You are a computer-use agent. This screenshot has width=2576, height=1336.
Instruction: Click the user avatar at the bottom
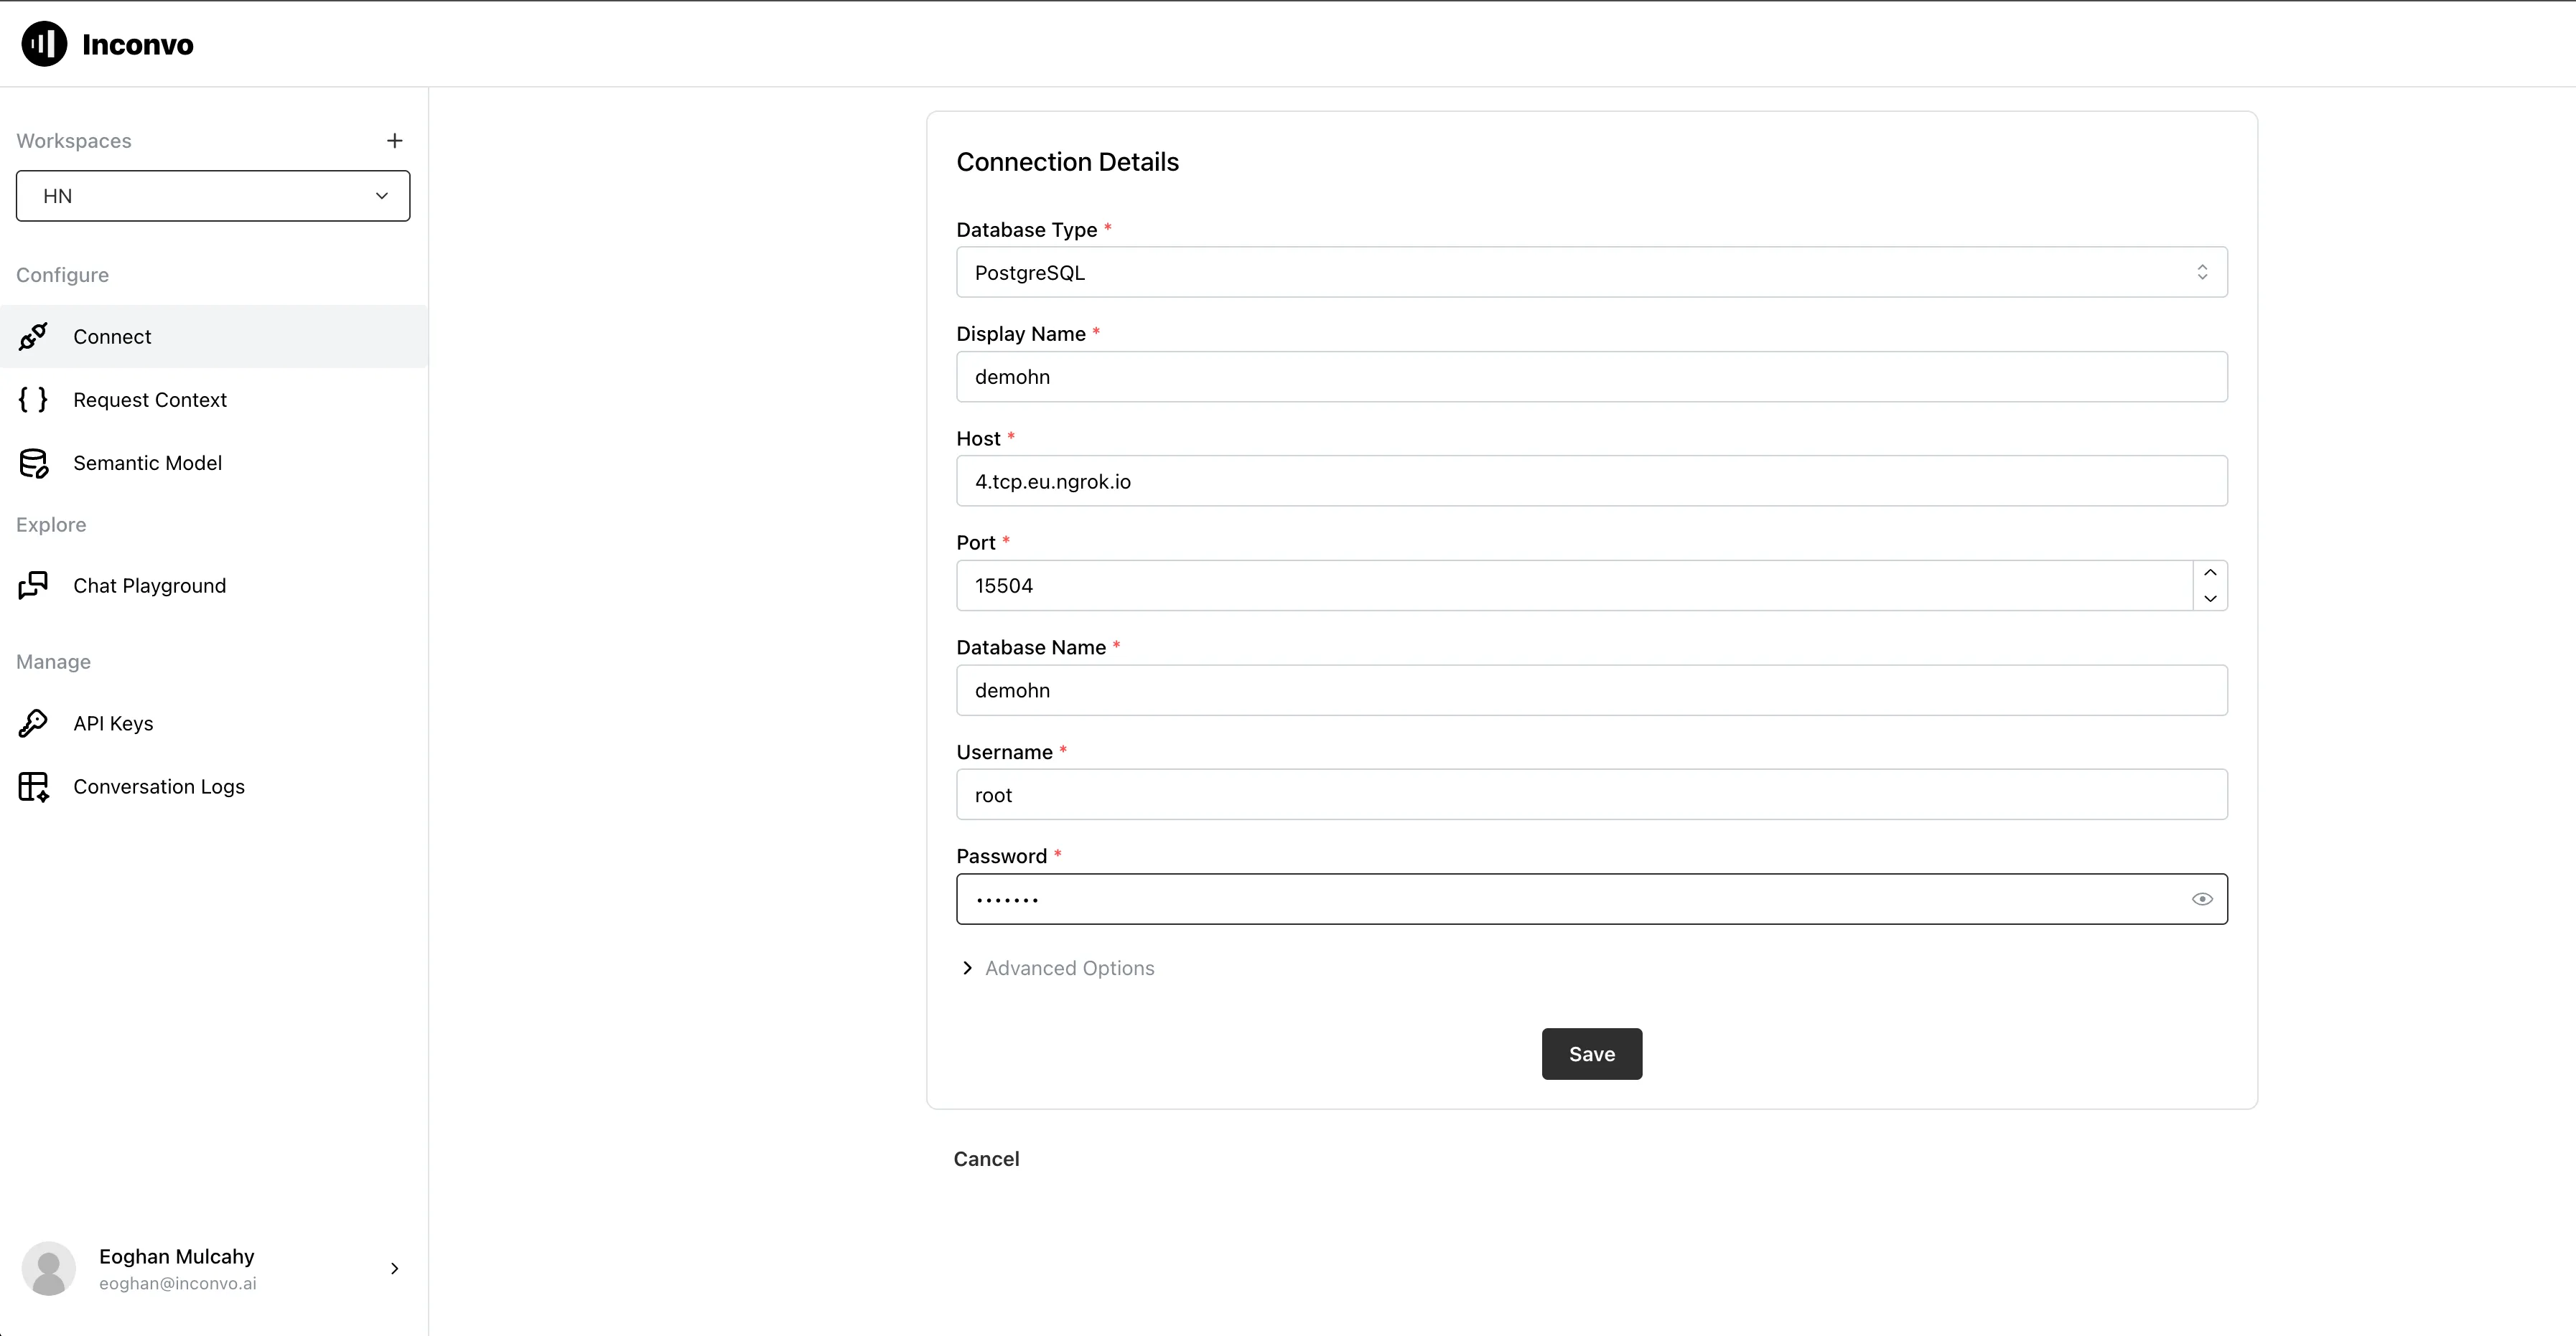48,1268
